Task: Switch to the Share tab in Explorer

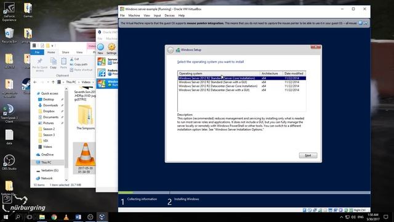Action: pyautogui.click(x=66, y=52)
